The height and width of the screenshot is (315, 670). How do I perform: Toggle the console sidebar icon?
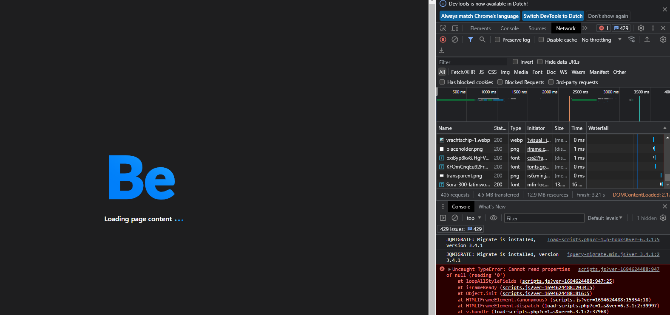[443, 218]
